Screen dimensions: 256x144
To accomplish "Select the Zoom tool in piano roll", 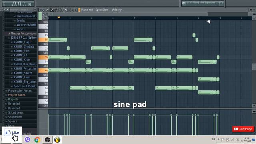I will (x=72, y=10).
